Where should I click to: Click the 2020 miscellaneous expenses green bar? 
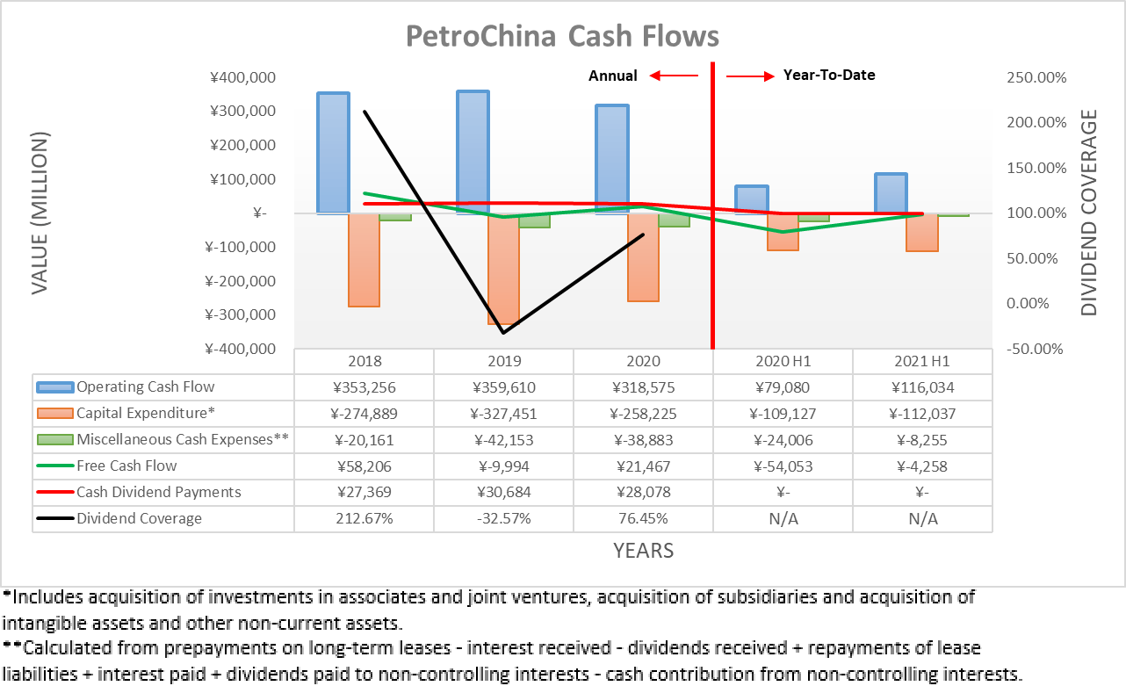[x=674, y=220]
